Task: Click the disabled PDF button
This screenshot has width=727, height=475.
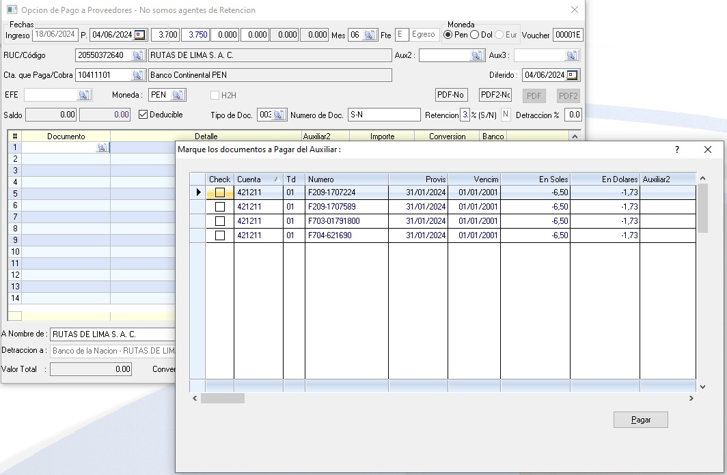Action: [534, 96]
